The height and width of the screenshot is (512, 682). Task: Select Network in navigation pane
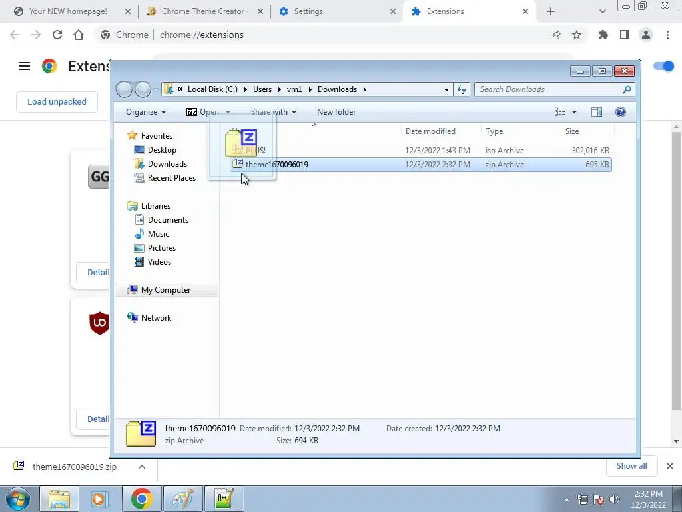click(x=156, y=318)
